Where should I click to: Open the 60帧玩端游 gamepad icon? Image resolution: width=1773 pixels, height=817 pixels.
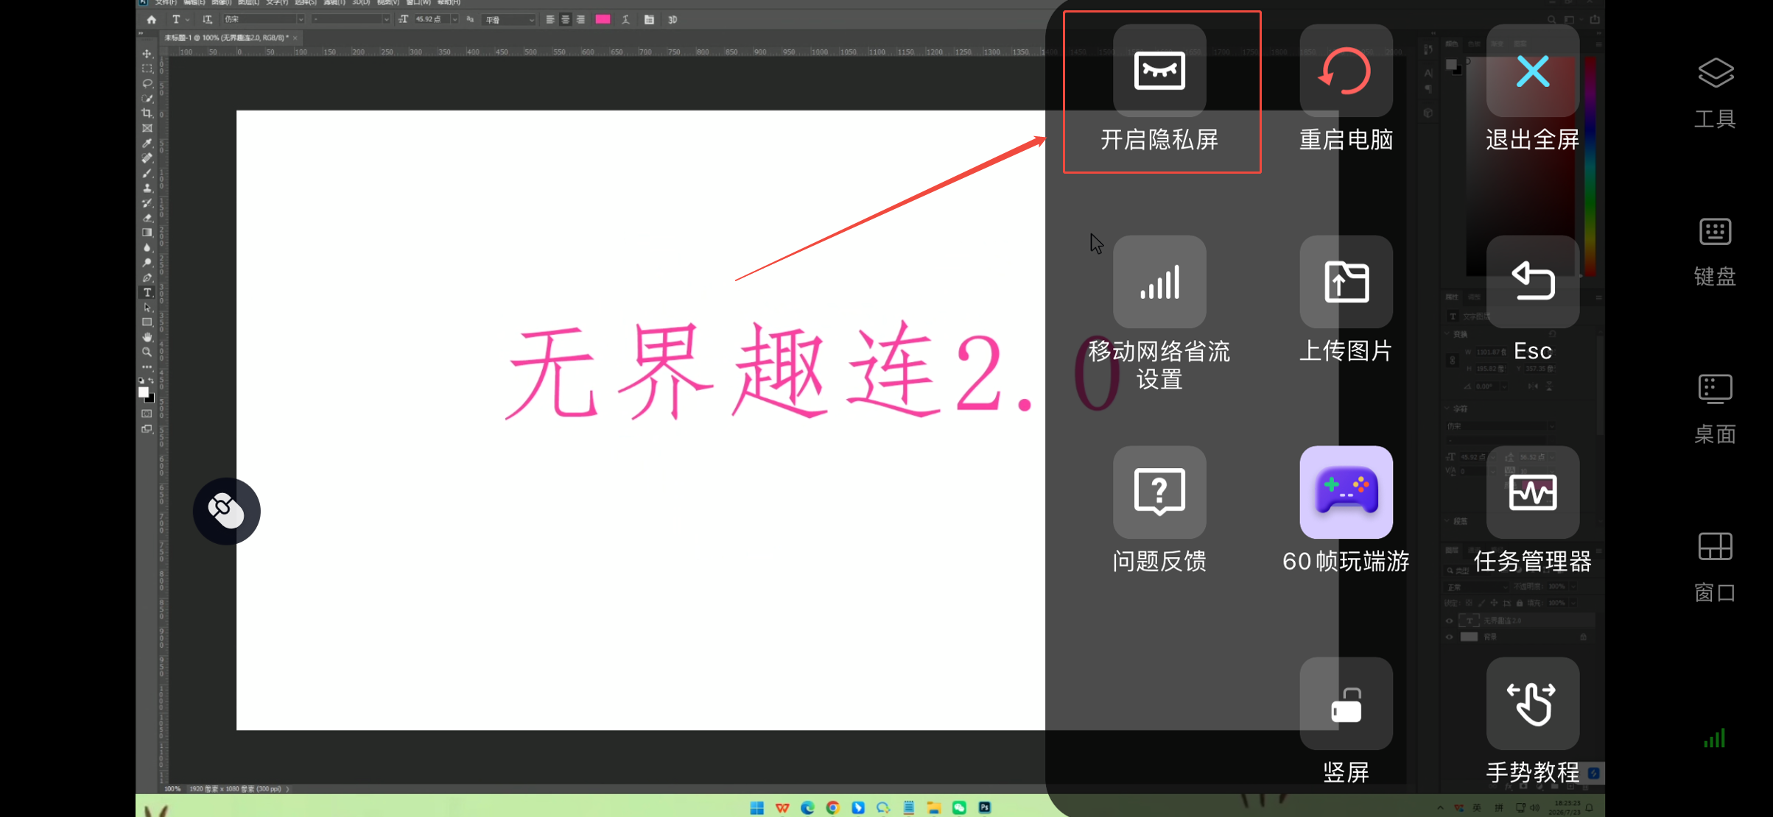coord(1346,492)
